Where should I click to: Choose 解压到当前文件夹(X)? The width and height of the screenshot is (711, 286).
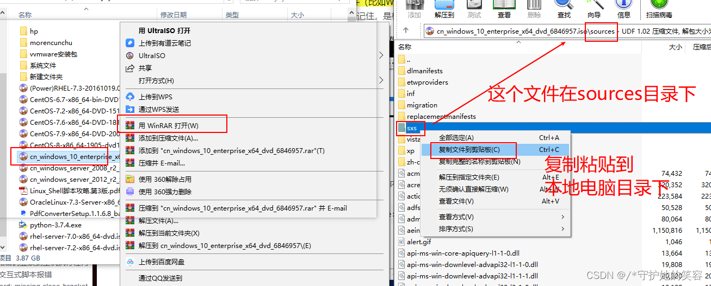click(x=169, y=233)
